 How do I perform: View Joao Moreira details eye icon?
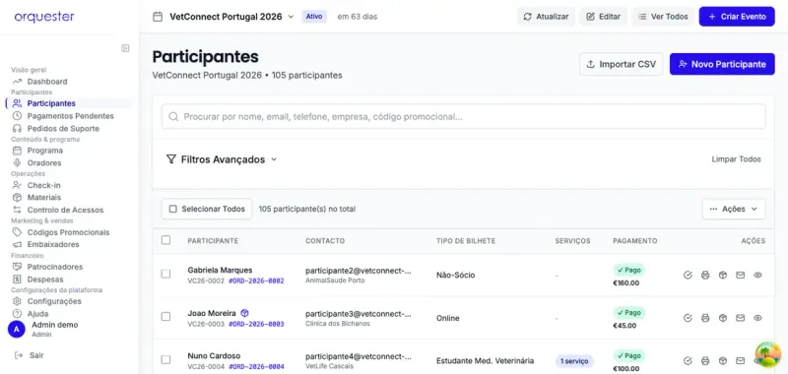[x=757, y=318]
